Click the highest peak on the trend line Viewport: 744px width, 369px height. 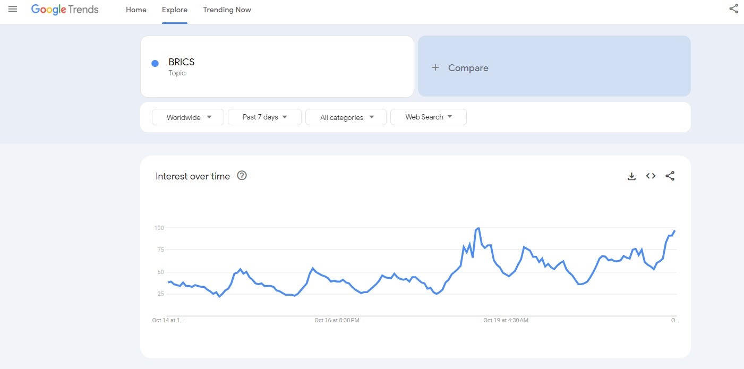478,228
